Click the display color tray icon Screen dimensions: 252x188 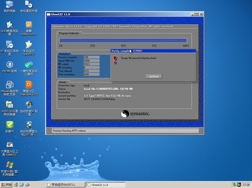[239, 185]
